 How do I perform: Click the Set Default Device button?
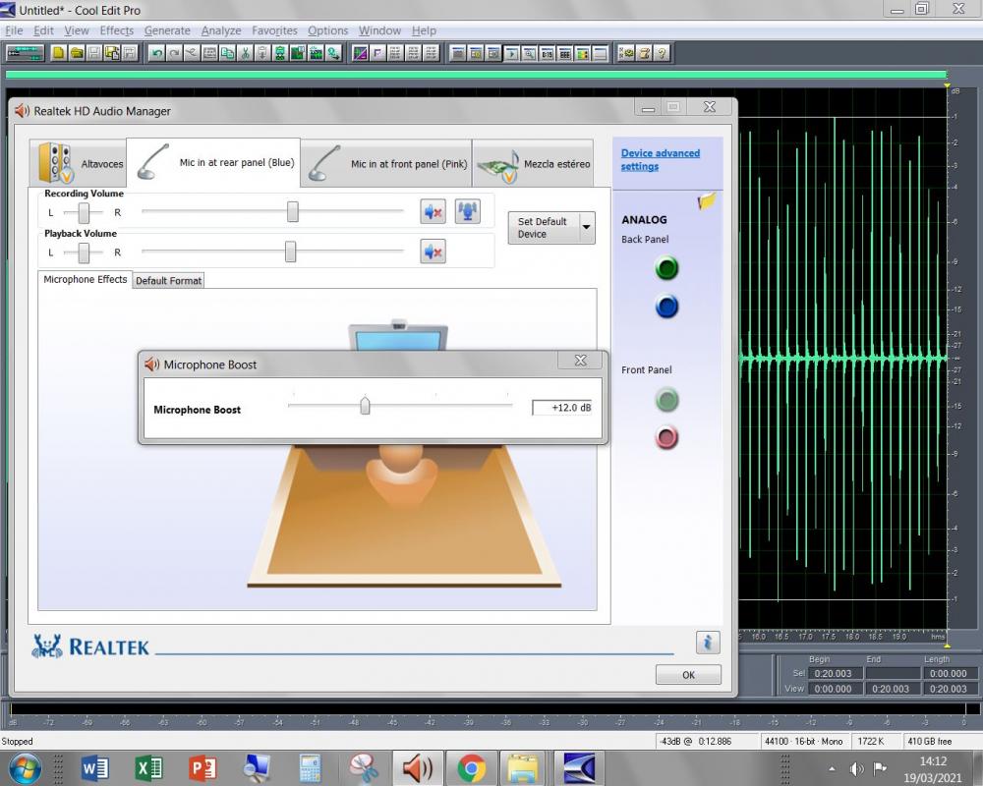tap(543, 228)
